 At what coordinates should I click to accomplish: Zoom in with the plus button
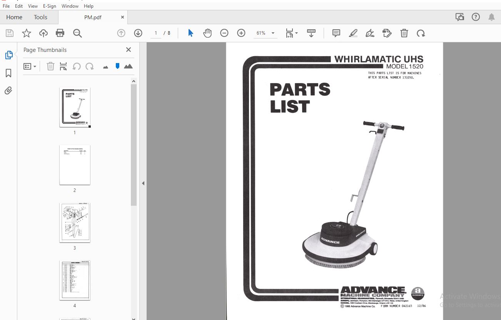pyautogui.click(x=241, y=33)
